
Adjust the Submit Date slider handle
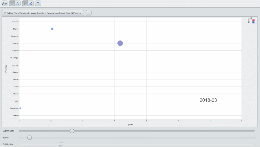72,131
